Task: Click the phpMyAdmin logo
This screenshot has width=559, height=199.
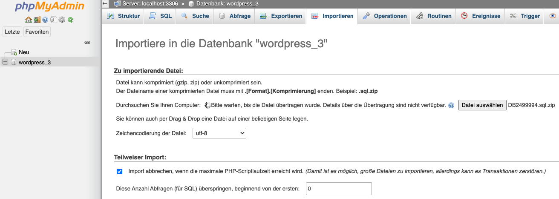Action: coord(50,6)
